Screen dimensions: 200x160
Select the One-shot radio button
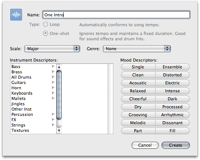tap(46, 33)
